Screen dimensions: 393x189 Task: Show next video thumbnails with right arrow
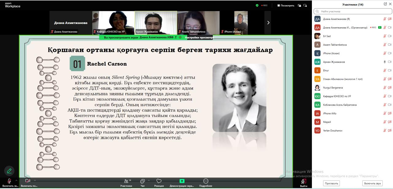coord(268,22)
